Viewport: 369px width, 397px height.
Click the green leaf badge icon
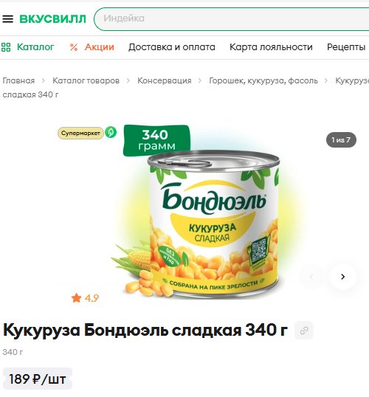click(111, 132)
